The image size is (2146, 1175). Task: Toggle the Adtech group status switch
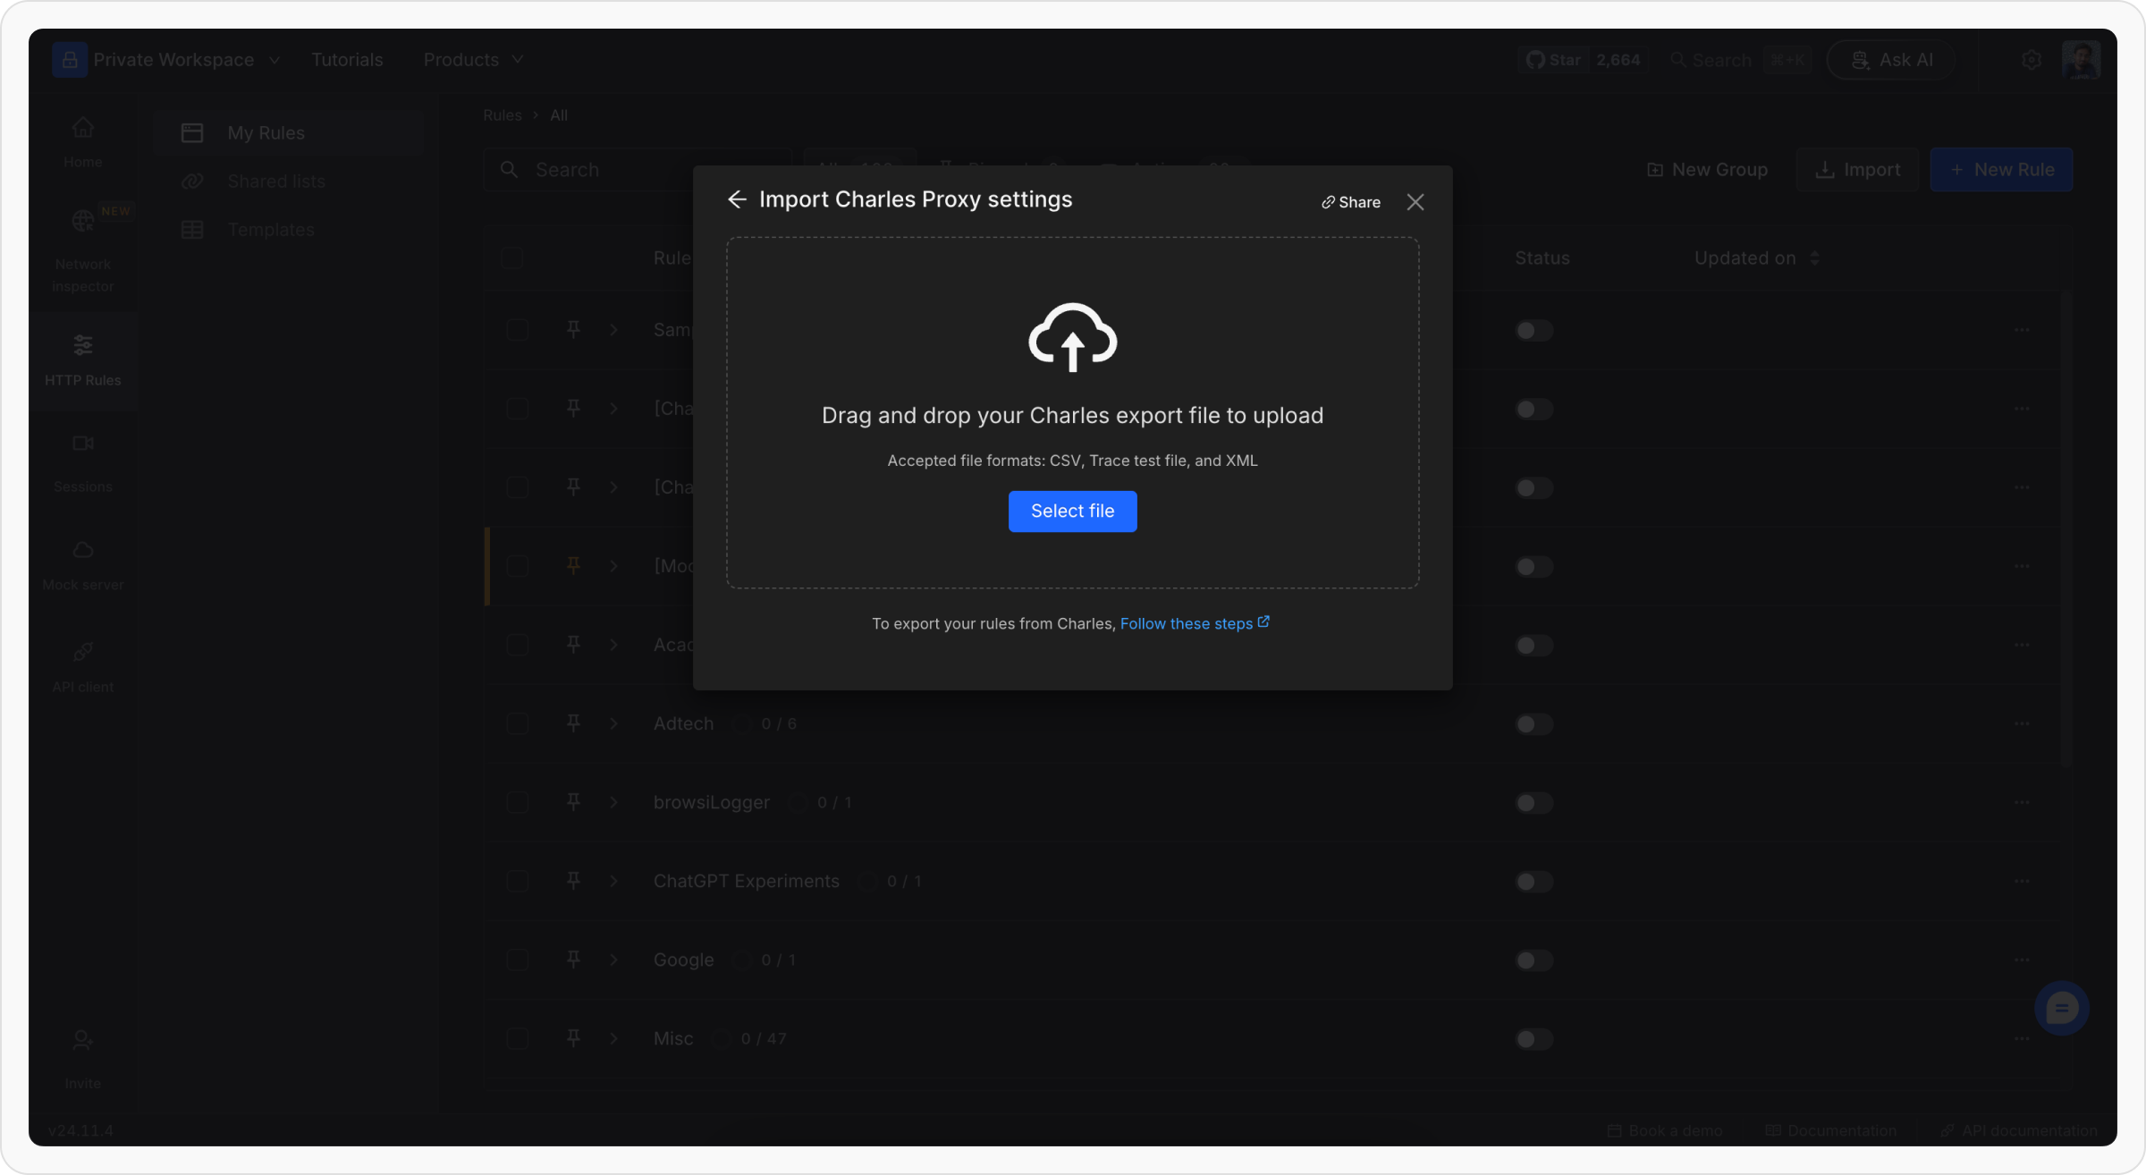click(x=1534, y=724)
